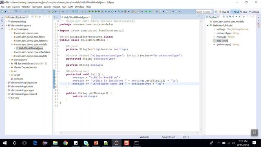Image resolution: width=261 pixels, height=147 pixels.
Task: Open the Window menu
Action: 80,7
